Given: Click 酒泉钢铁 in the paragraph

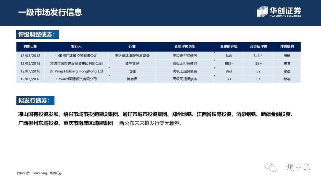Looking at the screenshot, I should [246, 114].
